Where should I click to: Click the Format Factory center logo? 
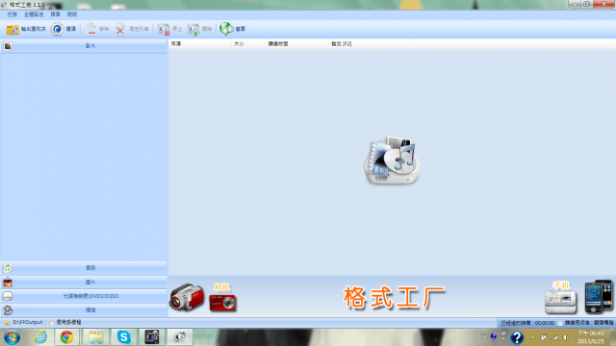click(x=392, y=161)
